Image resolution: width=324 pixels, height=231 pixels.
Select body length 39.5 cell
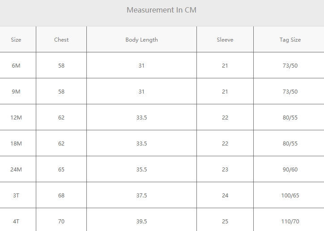click(141, 221)
